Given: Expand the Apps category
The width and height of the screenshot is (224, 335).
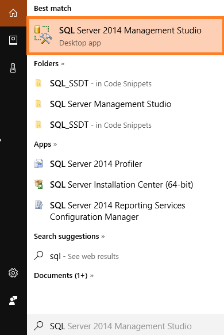Looking at the screenshot, I should 45,144.
